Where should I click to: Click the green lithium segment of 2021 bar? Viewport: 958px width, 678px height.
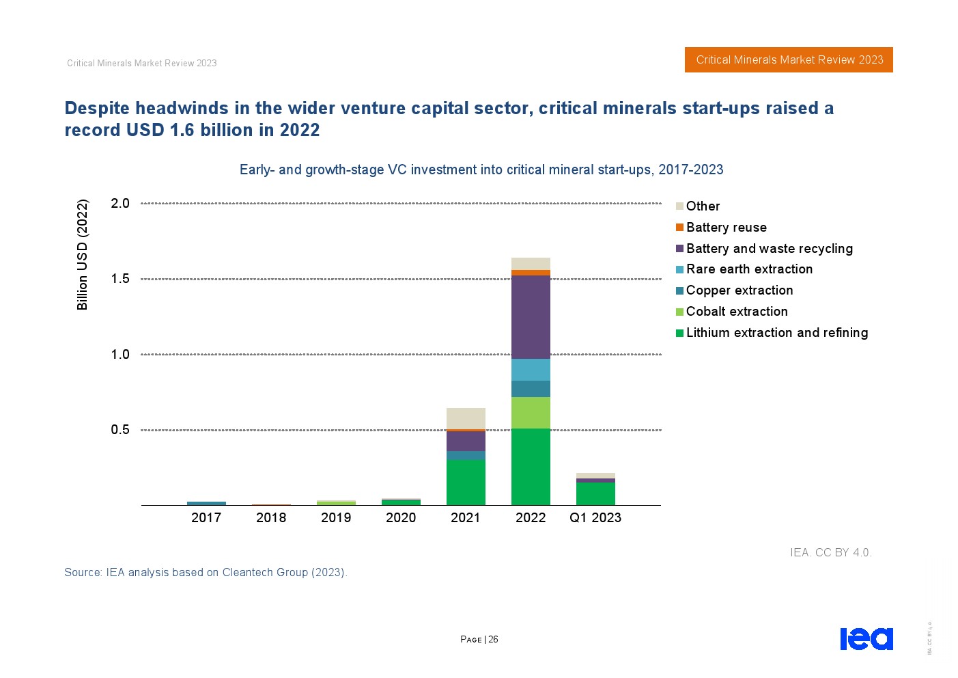(466, 482)
